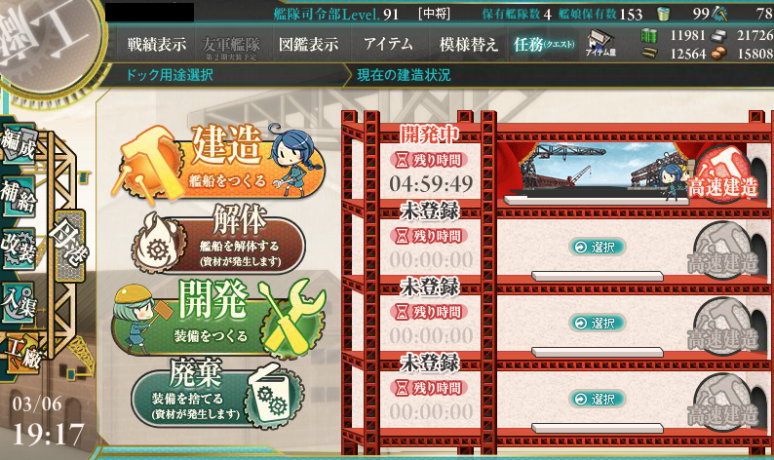Open the 補給 supply sidebar icon
This screenshot has width=774, height=460.
pyautogui.click(x=19, y=196)
